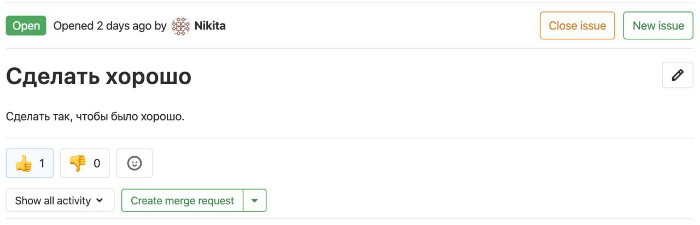Click the Opened 2 days ago timestamp
The image size is (700, 225).
pos(102,26)
